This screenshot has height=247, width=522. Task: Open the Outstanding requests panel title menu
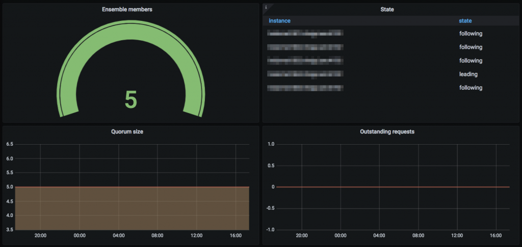(x=387, y=131)
